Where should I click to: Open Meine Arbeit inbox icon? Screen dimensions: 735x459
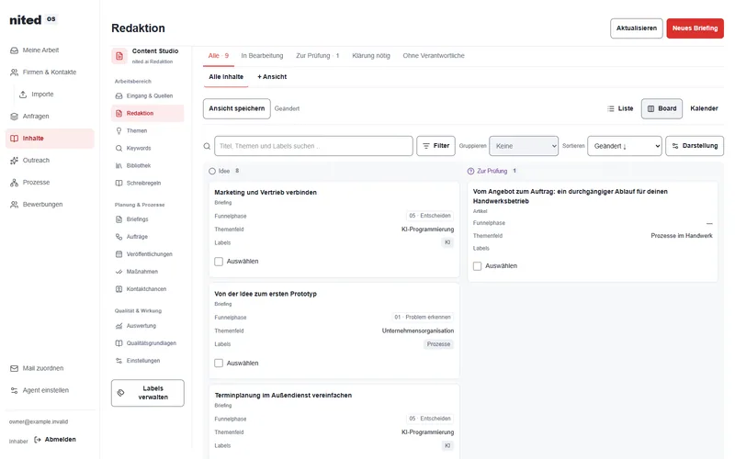click(14, 50)
